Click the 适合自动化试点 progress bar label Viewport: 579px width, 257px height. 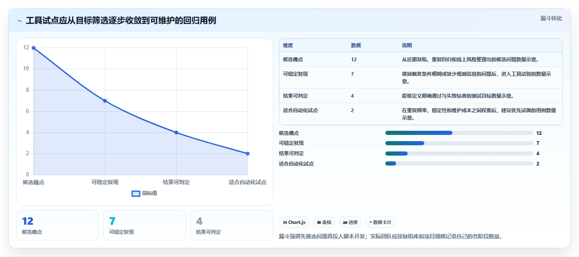coord(296,163)
